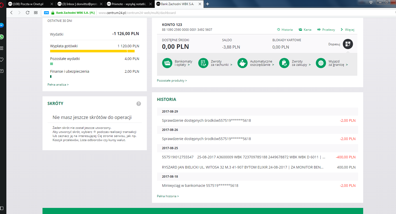
Task: Click the Finanse i ubezpieczenia dark marker
Action: click(51, 77)
